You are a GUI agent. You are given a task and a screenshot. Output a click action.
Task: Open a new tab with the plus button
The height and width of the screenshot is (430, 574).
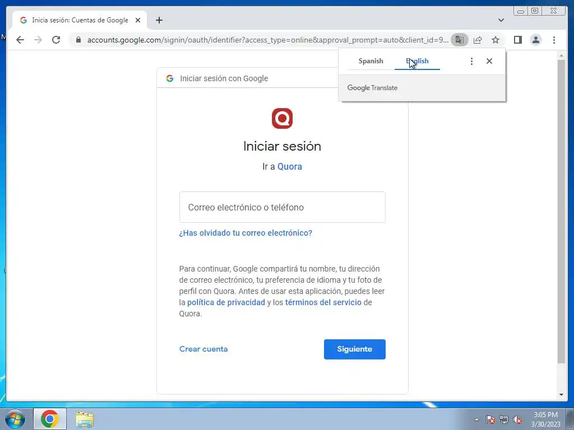[159, 20]
